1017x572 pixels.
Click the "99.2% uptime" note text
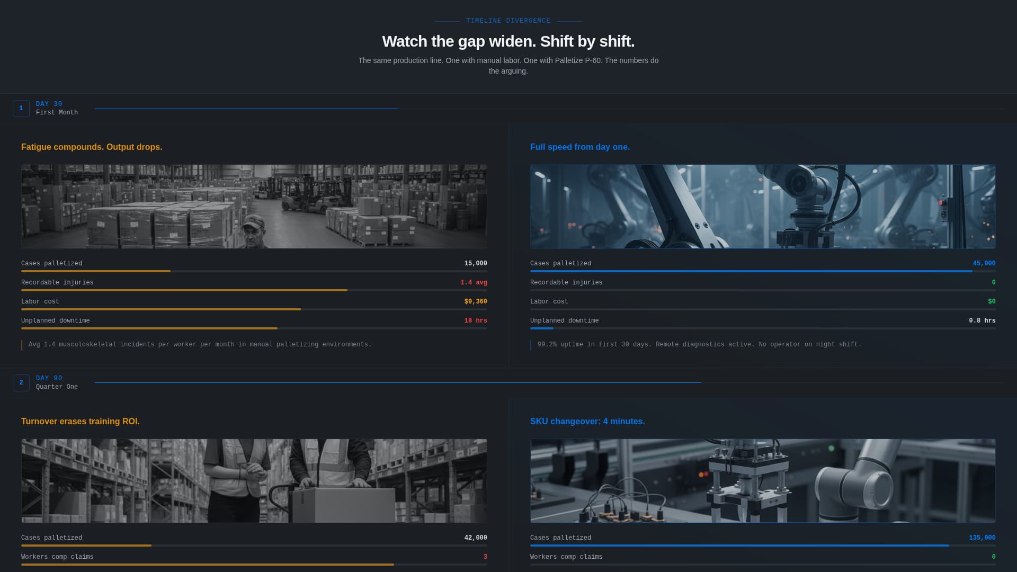[699, 344]
